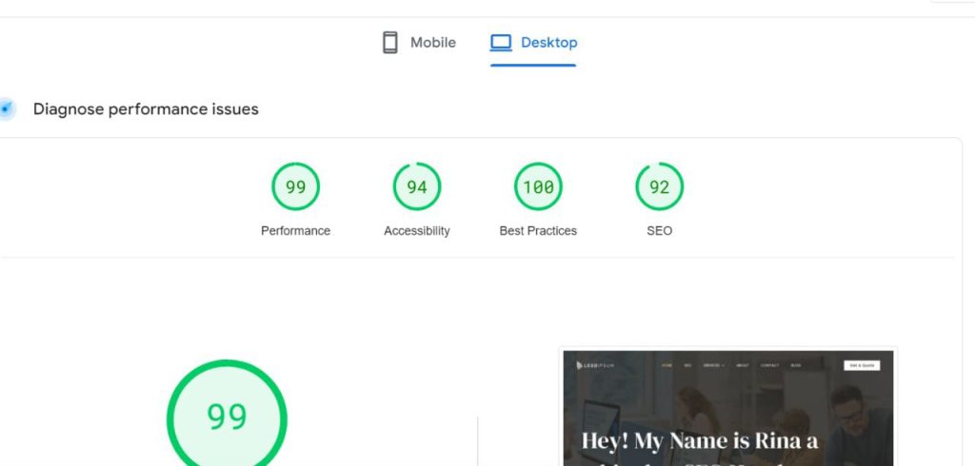Click the mobile phone icon
This screenshot has height=466, width=975.
click(x=389, y=43)
